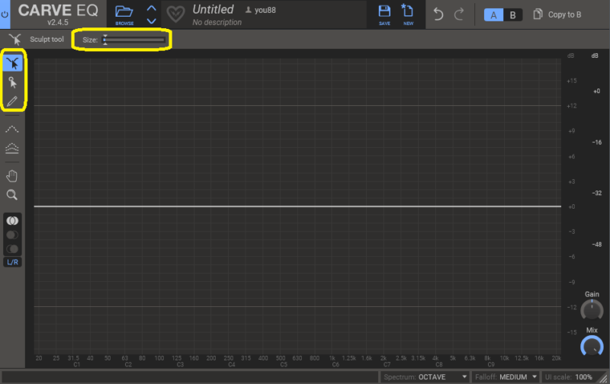610x384 pixels.
Task: Toggle the plugin power bypass button
Action: pos(5,14)
